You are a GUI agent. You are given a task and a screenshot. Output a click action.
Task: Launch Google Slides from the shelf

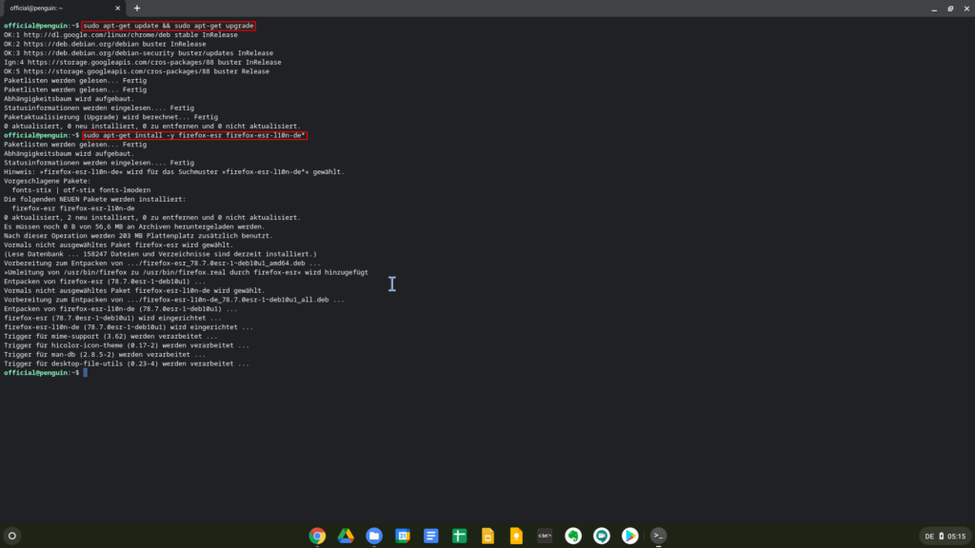(488, 536)
